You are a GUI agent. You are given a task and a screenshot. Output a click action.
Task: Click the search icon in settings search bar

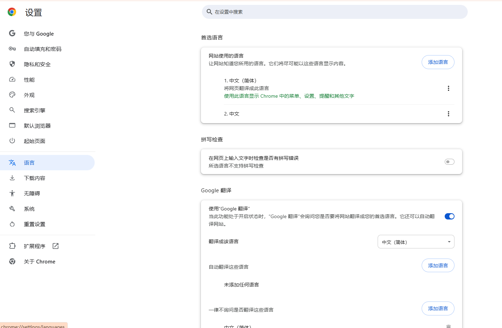click(x=209, y=12)
